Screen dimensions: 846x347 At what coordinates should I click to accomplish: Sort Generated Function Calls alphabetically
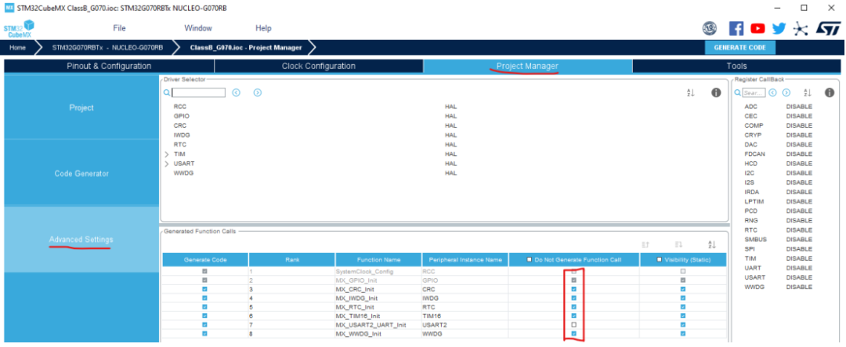tap(712, 244)
